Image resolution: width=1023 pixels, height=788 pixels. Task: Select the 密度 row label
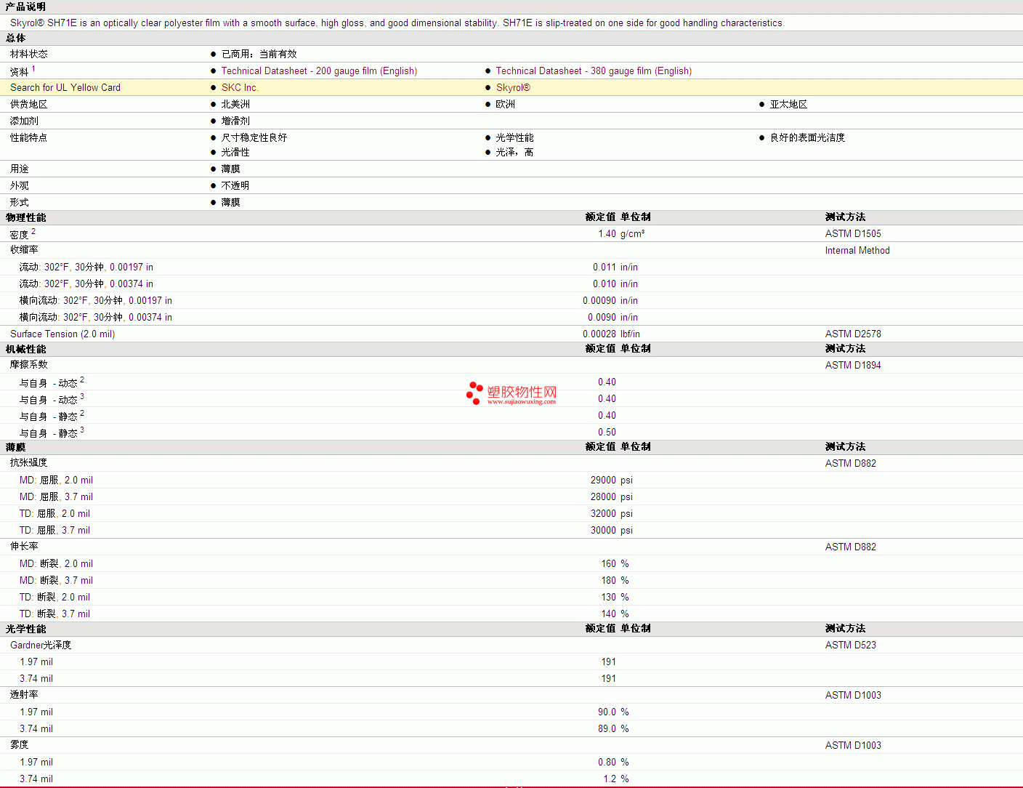pyautogui.click(x=20, y=234)
